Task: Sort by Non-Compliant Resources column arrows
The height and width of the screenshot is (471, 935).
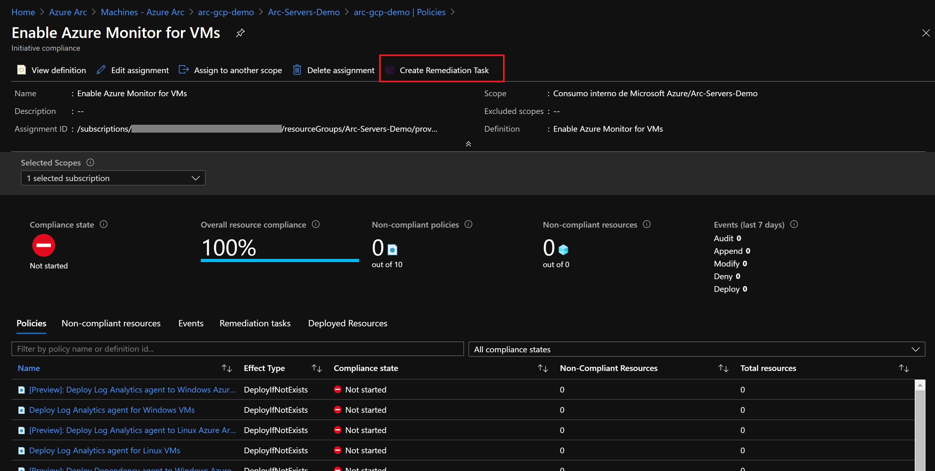Action: (723, 368)
